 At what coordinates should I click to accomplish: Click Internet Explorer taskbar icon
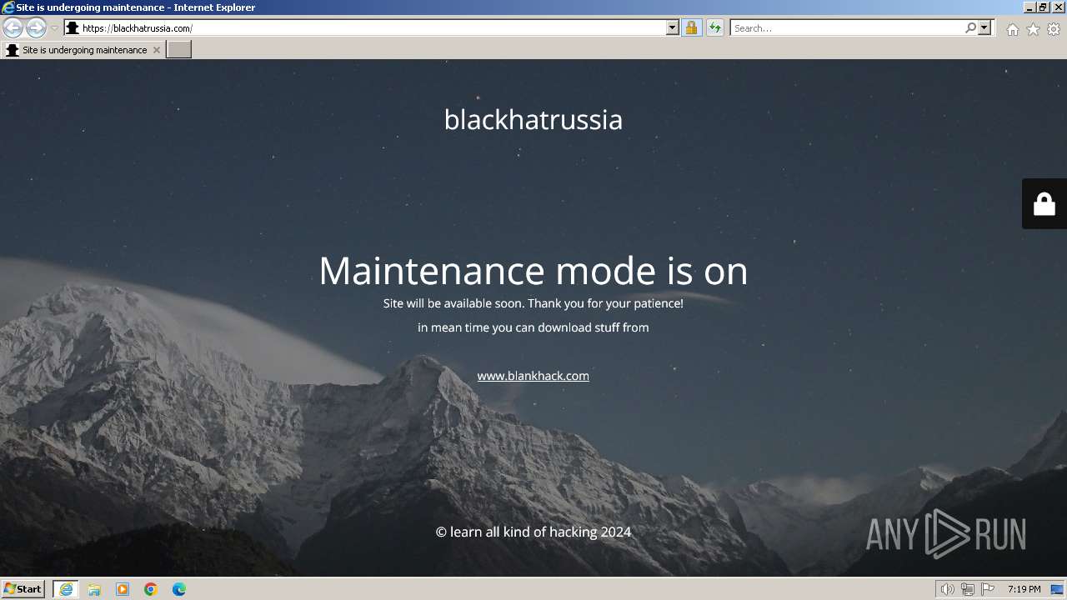click(66, 589)
